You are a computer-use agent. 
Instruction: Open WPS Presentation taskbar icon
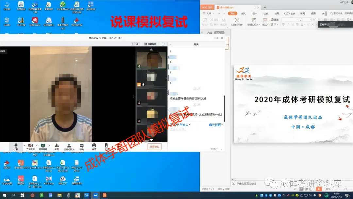[x=105, y=195]
